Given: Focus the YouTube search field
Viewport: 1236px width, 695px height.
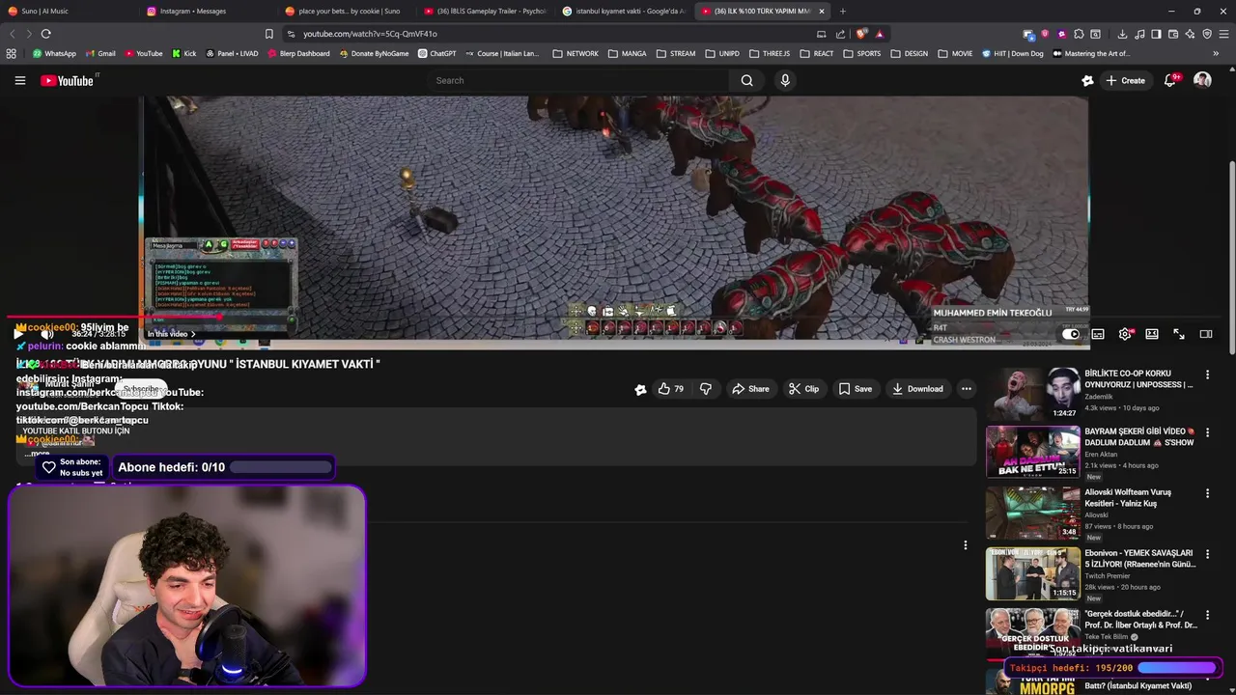Looking at the screenshot, I should [x=577, y=80].
